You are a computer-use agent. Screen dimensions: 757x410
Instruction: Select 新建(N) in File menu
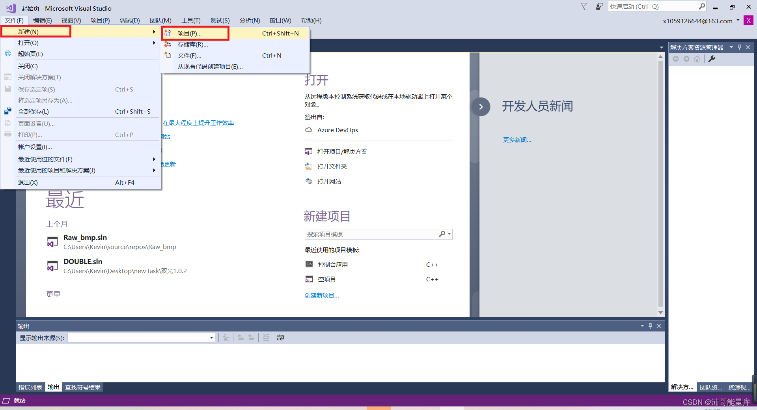tap(81, 32)
